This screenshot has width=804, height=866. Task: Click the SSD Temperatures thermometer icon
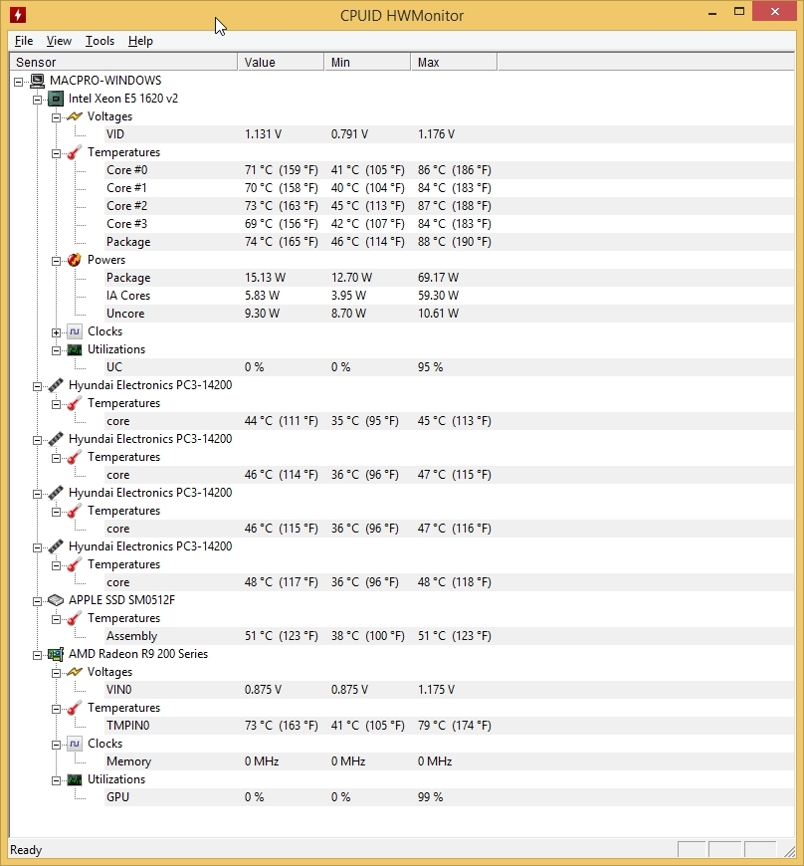point(75,618)
